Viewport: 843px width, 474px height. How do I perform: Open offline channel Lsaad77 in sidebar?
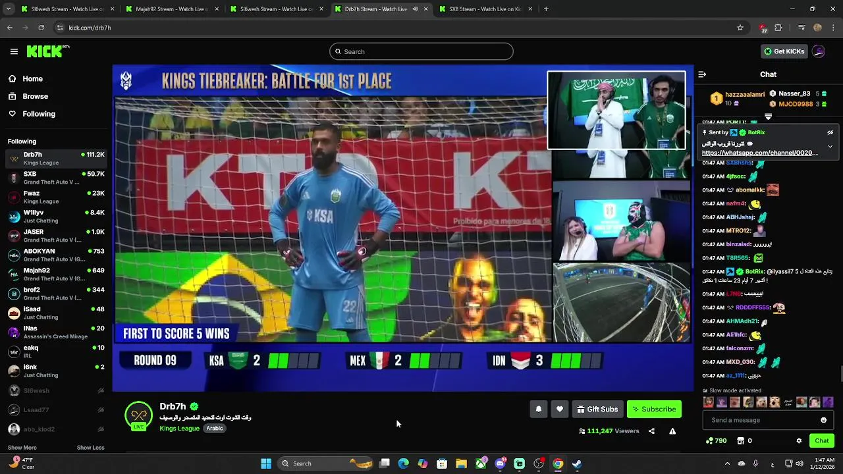click(55, 409)
